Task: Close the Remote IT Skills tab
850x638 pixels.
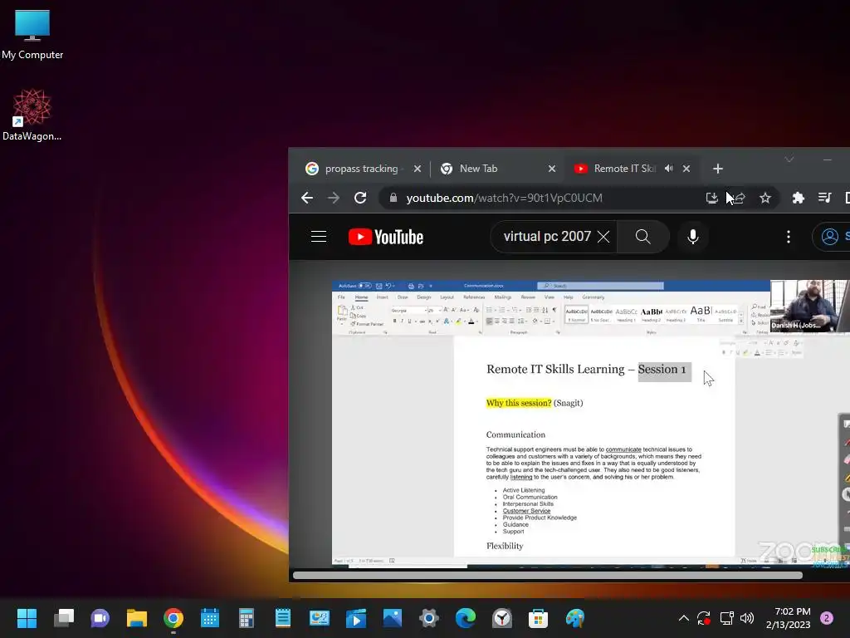Action: coord(686,169)
